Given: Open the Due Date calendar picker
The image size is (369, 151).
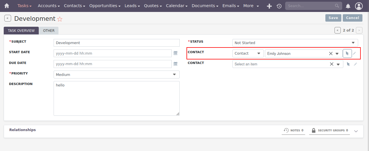Looking at the screenshot, I should coord(176,64).
